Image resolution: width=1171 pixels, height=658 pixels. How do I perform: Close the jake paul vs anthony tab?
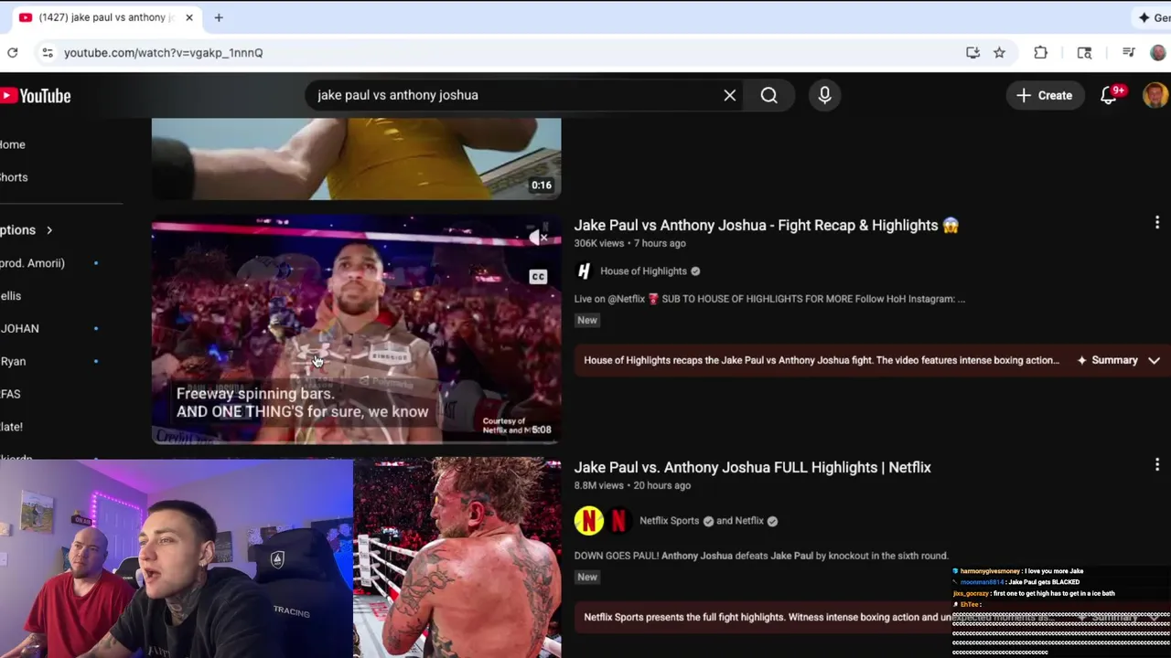(x=189, y=17)
